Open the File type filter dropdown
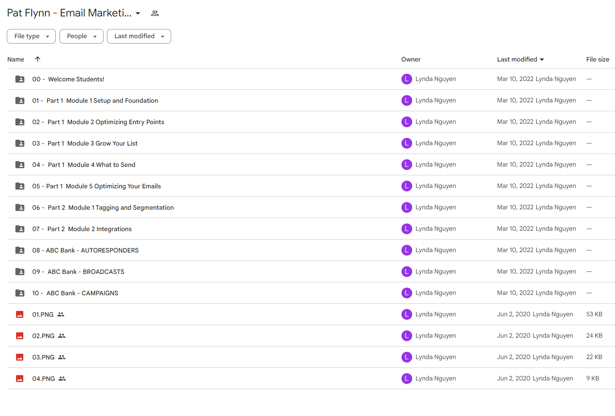The height and width of the screenshot is (416, 615). click(31, 36)
